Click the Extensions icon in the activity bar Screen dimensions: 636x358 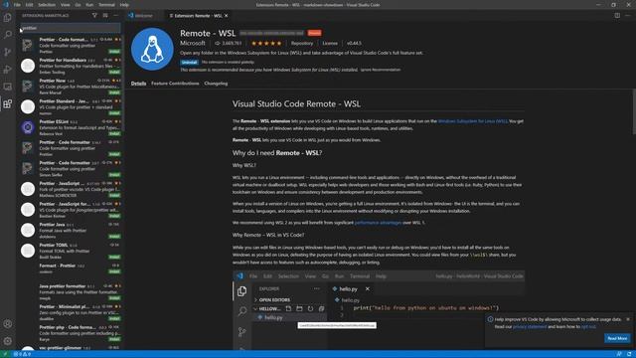[x=7, y=103]
